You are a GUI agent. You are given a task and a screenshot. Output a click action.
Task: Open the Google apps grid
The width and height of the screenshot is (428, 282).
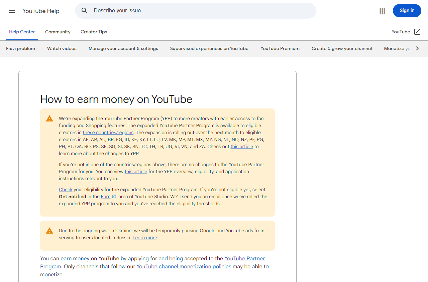coord(382,11)
